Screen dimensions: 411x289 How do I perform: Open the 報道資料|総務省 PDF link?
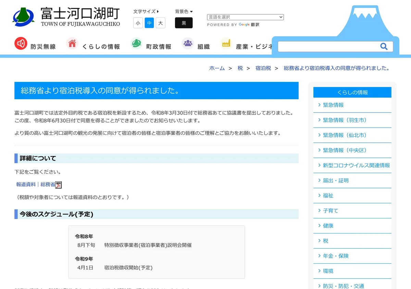point(36,184)
